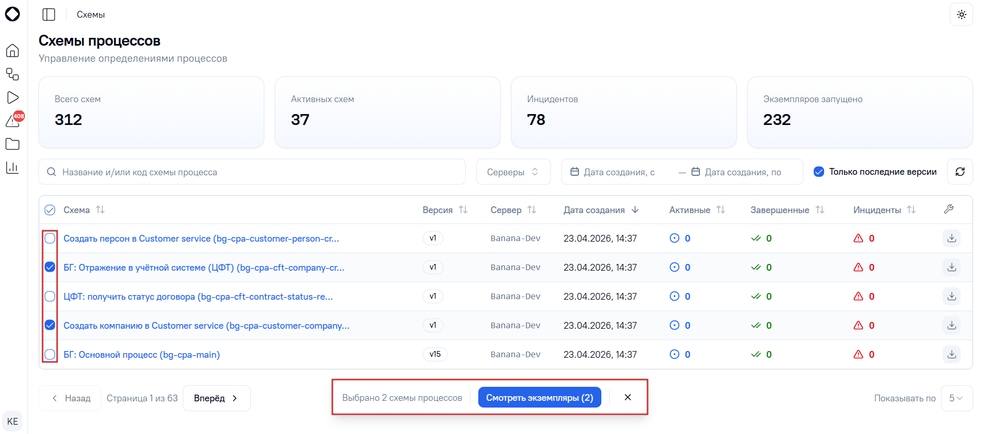
Task: Focus the scheme name search field
Action: 252,172
